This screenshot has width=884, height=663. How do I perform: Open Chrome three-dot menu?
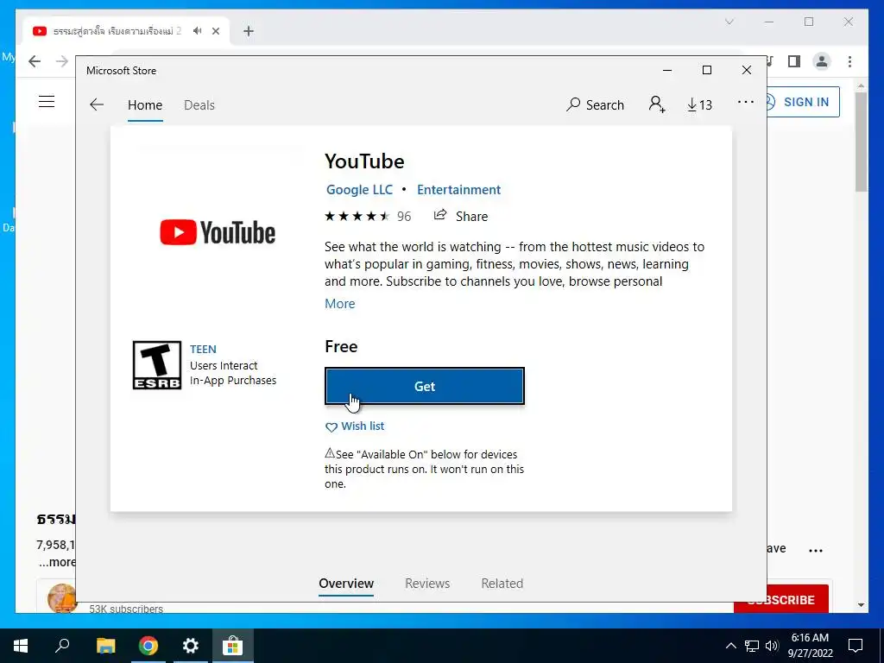click(849, 61)
